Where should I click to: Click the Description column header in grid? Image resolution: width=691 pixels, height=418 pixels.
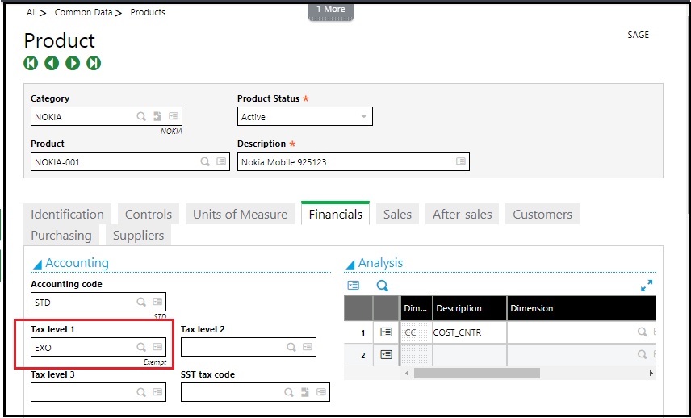[470, 308]
